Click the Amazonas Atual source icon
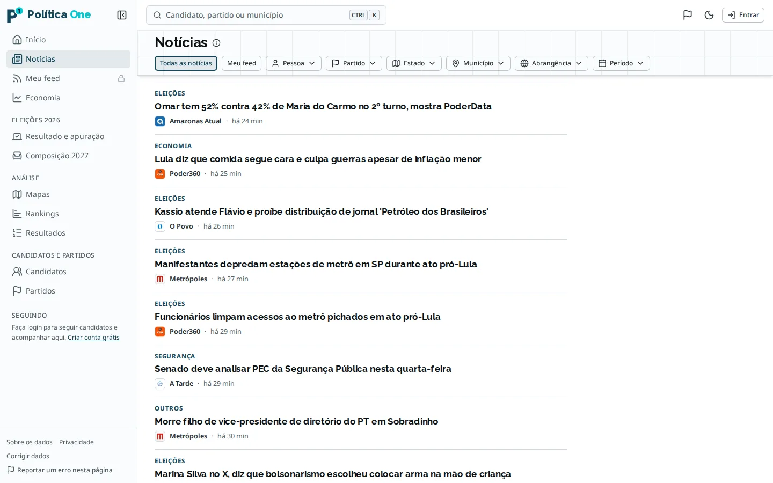Screen dimensions: 773x483 point(160,121)
